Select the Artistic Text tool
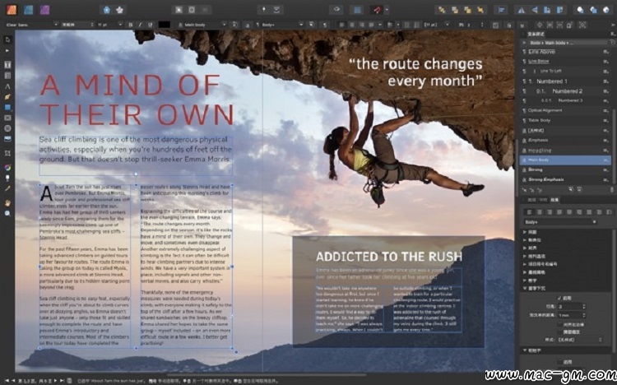The width and height of the screenshot is (617, 385). click(x=7, y=86)
